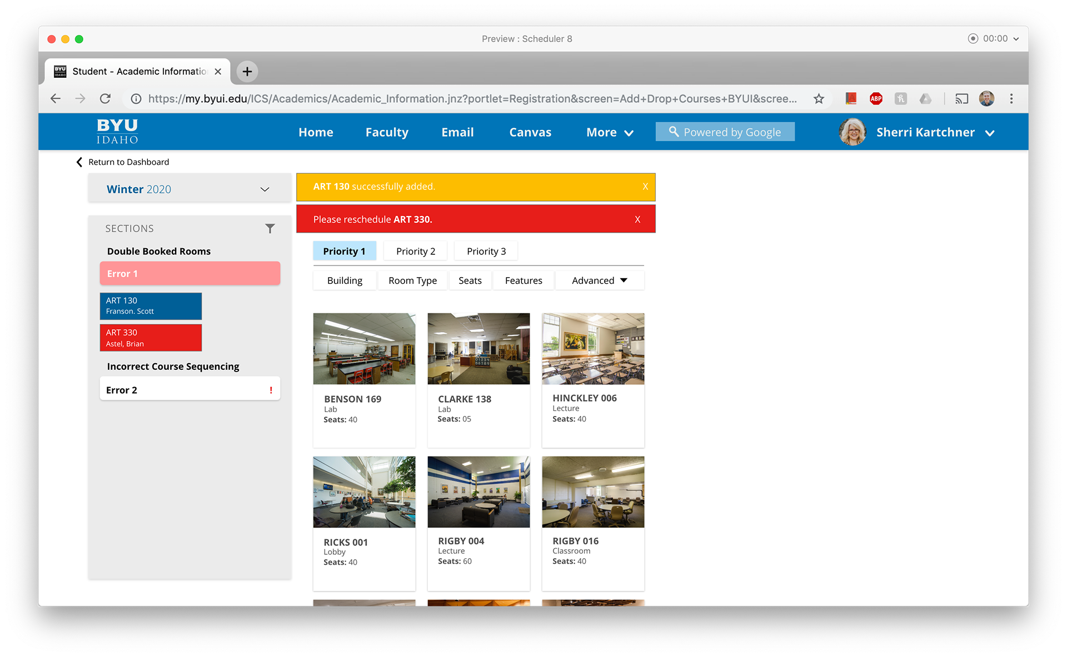The width and height of the screenshot is (1067, 657).
Task: Open the recording timer 00:00 dropdown
Action: (1016, 39)
